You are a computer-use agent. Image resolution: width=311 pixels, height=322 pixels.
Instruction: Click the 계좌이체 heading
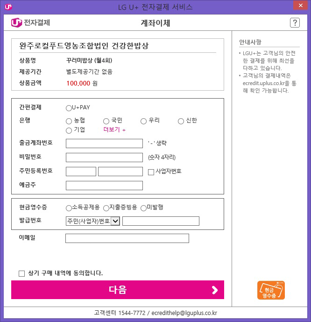pyautogui.click(x=155, y=23)
